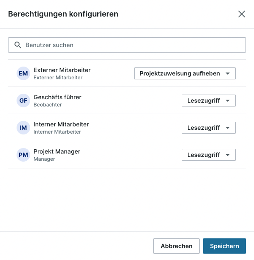Select the Interner Mitarbeiter user name

click(61, 124)
